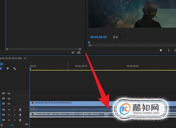Click the Overwrite icon below the source monitor

point(79,52)
